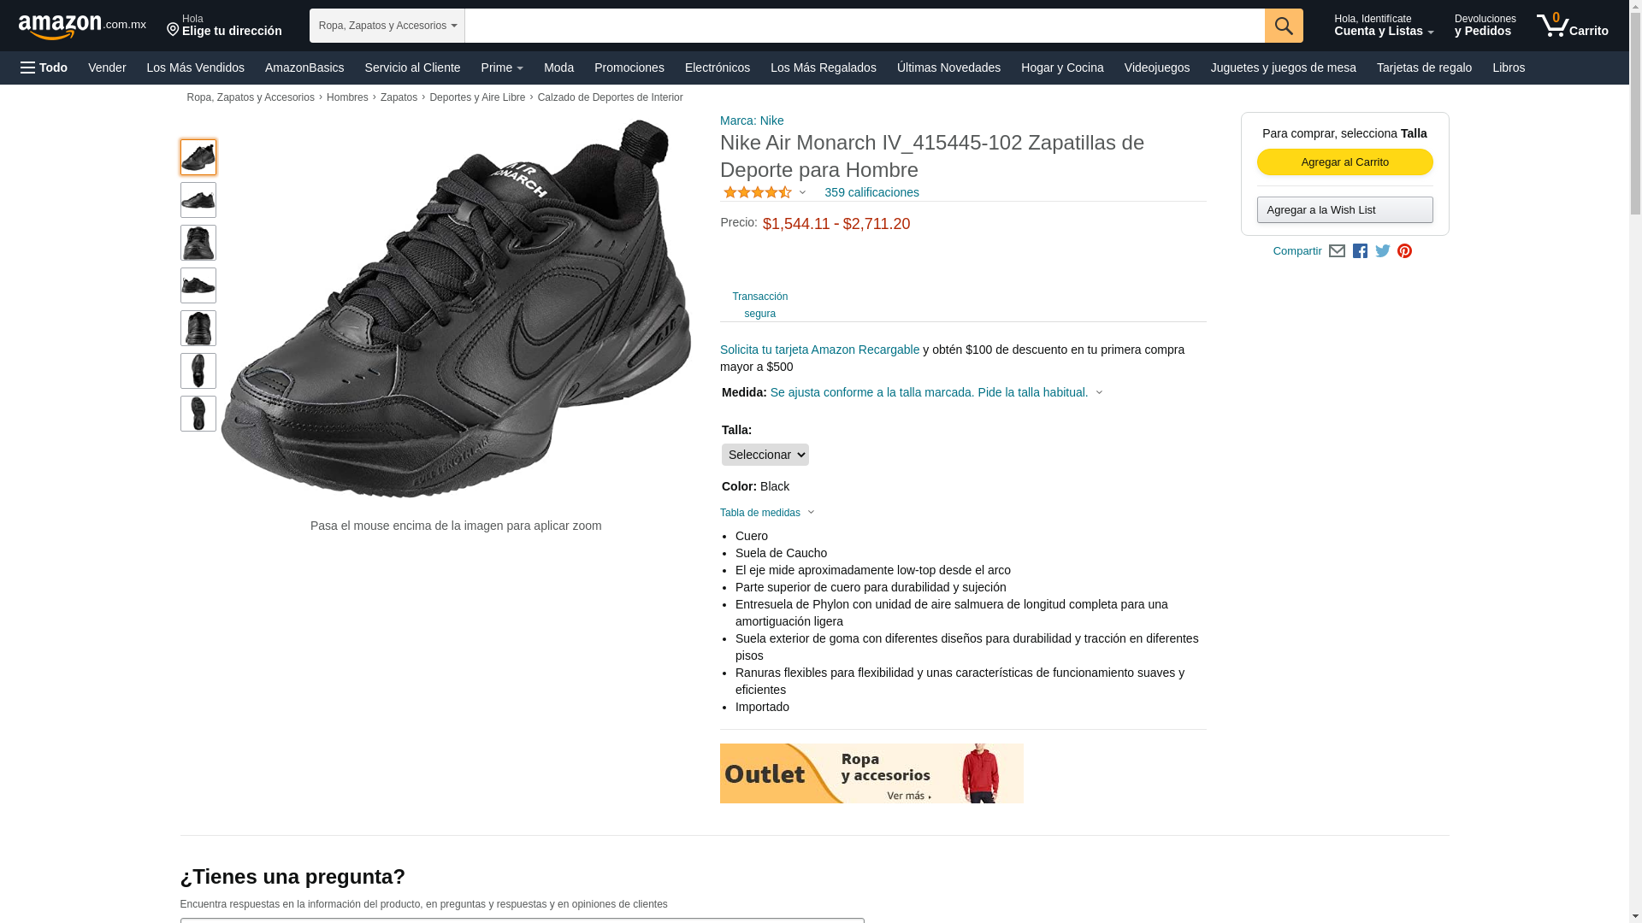Share product on Twitter
This screenshot has height=923, width=1642.
coord(1383,251)
